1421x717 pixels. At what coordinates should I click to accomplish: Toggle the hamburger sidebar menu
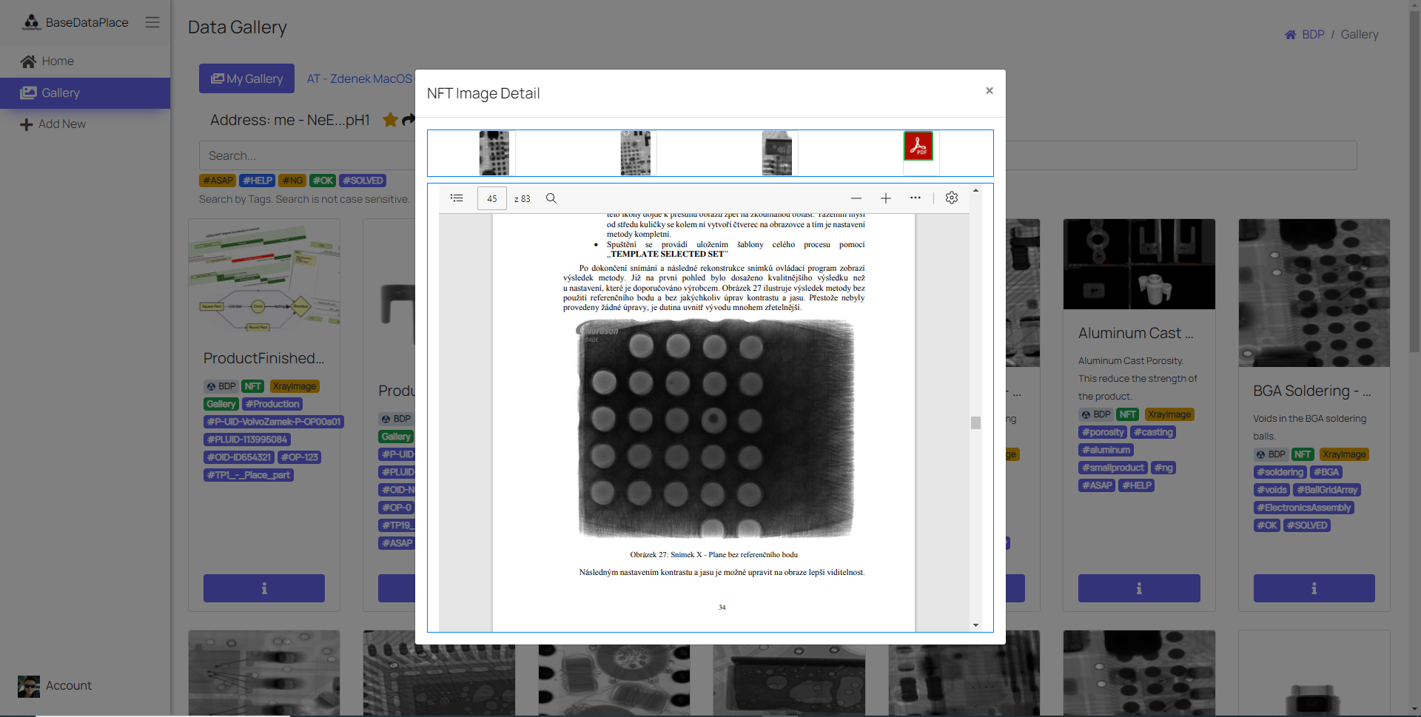pos(152,22)
